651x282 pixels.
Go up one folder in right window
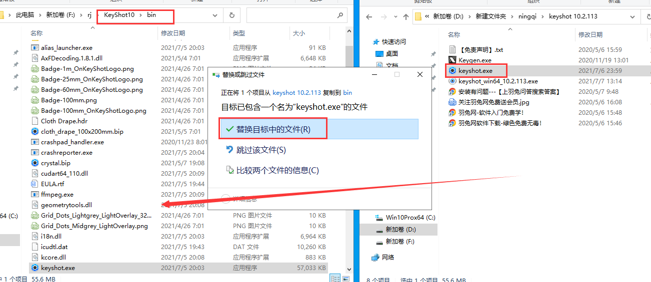[406, 16]
